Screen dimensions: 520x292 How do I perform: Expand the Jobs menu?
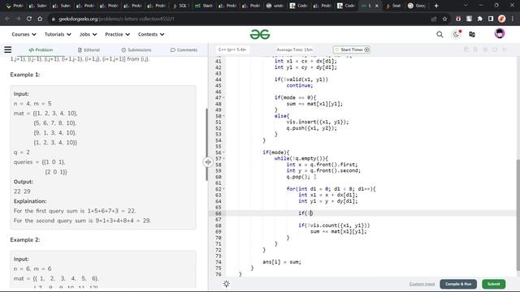tap(88, 34)
